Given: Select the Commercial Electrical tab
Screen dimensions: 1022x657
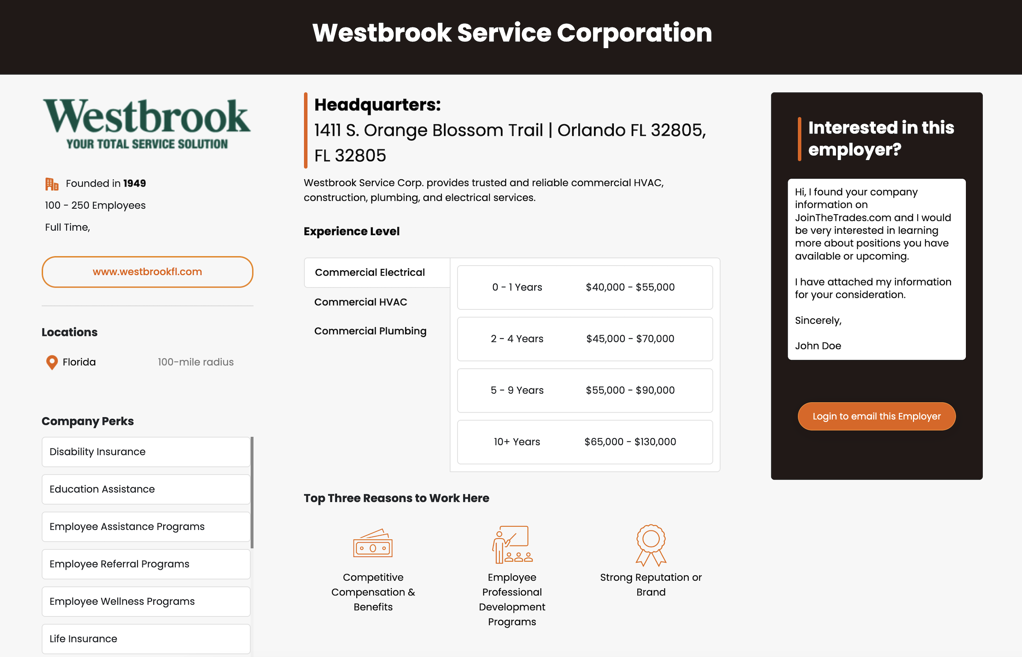Looking at the screenshot, I should click(x=377, y=273).
